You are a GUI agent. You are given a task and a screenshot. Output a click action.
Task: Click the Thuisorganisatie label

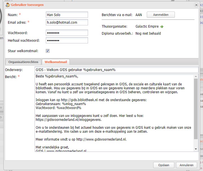tap(114, 26)
